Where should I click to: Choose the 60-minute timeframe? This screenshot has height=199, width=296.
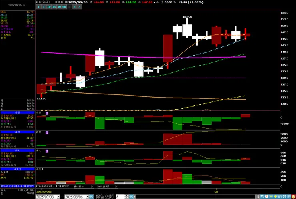tap(64, 7)
